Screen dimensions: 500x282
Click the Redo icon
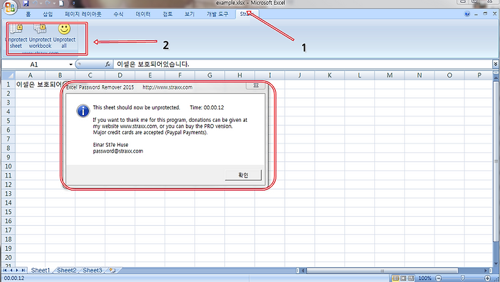click(48, 3)
